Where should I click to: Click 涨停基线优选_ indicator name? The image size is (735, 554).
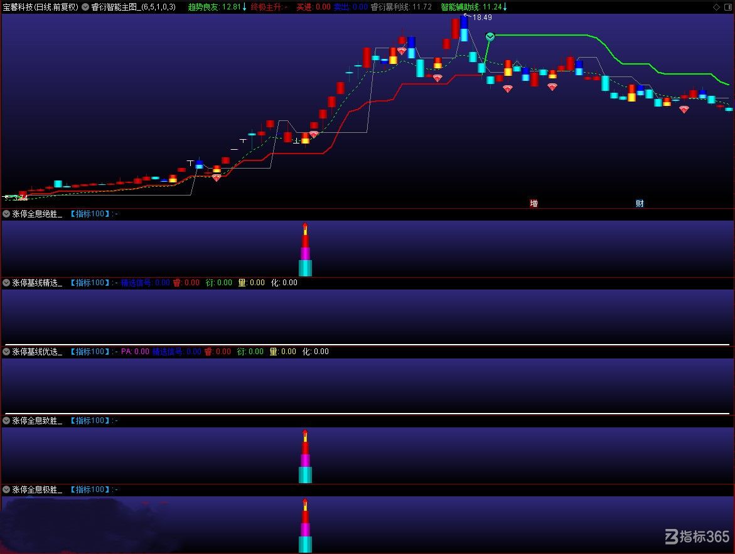[x=37, y=352]
